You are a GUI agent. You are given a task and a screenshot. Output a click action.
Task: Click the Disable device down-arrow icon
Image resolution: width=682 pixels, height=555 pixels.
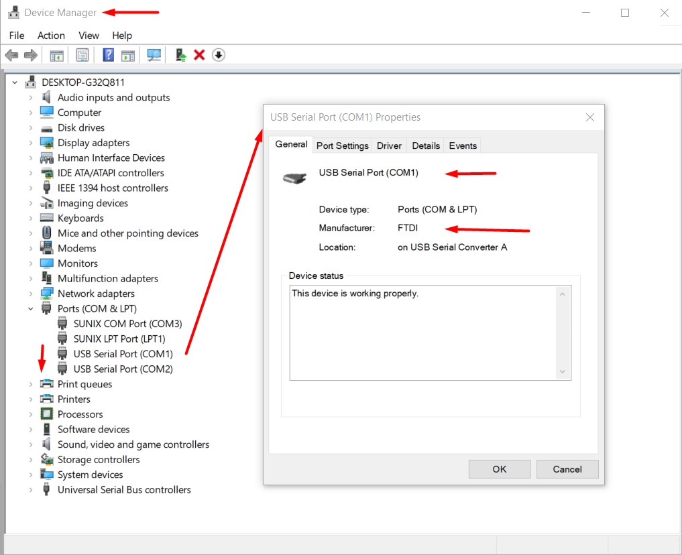coord(219,55)
